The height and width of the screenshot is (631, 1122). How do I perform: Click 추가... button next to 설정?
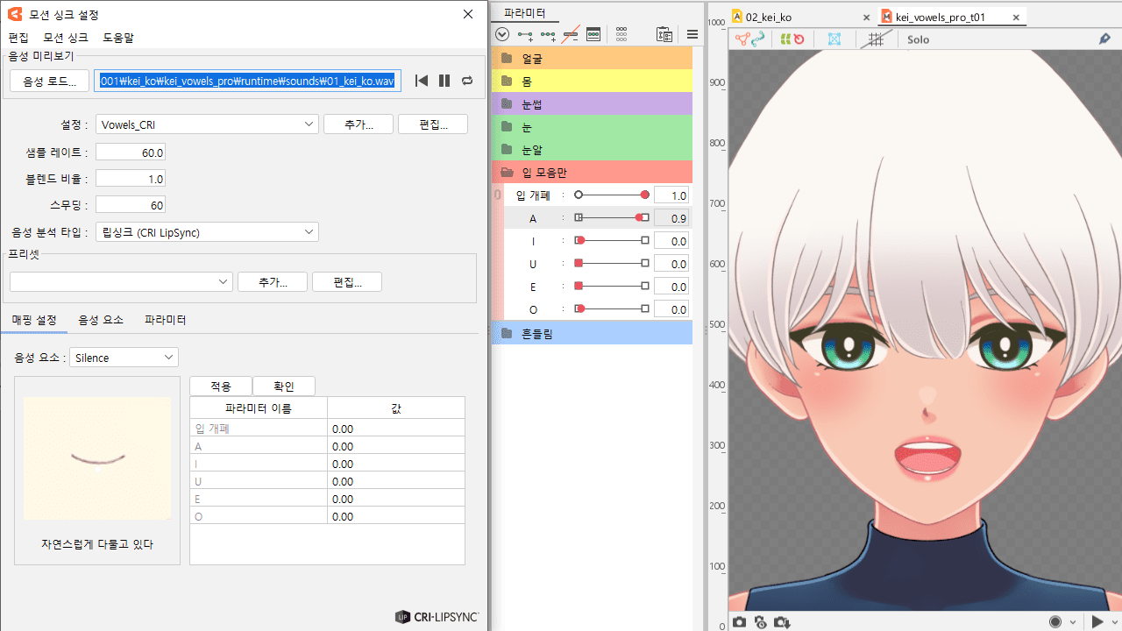(x=359, y=124)
